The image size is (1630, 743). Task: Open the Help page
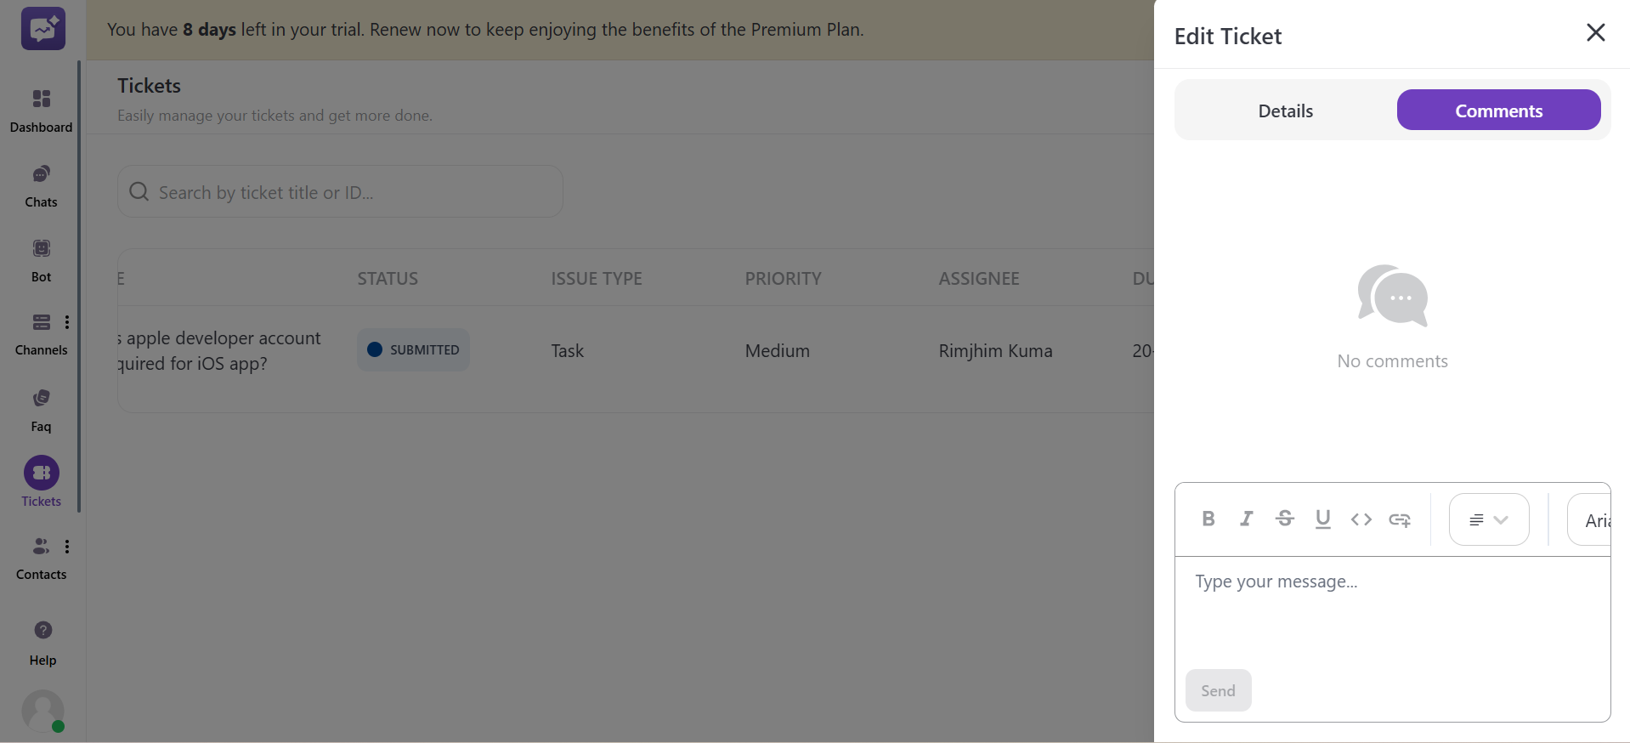pos(42,642)
